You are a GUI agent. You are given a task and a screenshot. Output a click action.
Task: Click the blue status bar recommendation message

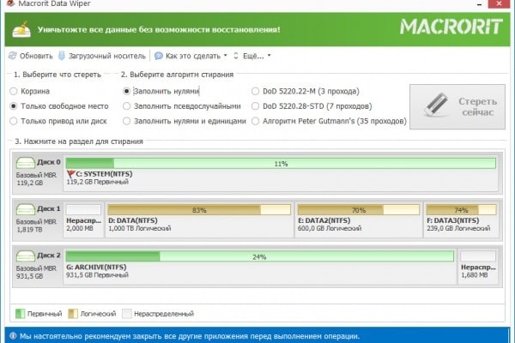[x=190, y=336]
